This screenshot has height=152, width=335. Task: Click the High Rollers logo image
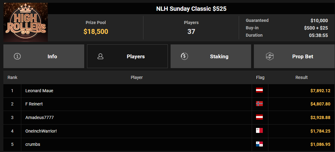[25, 22]
